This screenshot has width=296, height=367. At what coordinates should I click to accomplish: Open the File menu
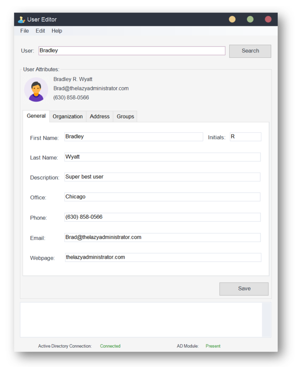coord(25,31)
